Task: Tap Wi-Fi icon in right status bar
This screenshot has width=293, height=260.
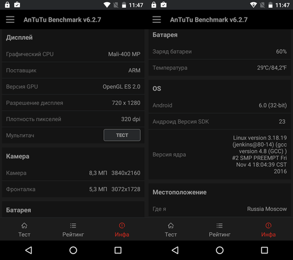Action: [254, 5]
